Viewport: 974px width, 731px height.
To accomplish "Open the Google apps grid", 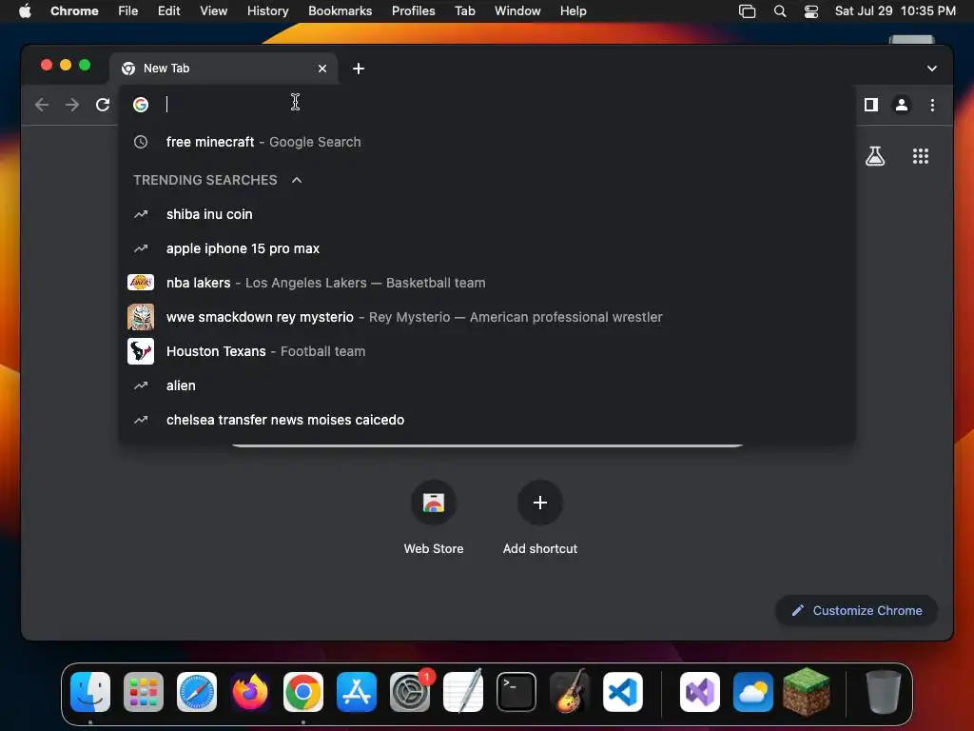I will [x=921, y=156].
